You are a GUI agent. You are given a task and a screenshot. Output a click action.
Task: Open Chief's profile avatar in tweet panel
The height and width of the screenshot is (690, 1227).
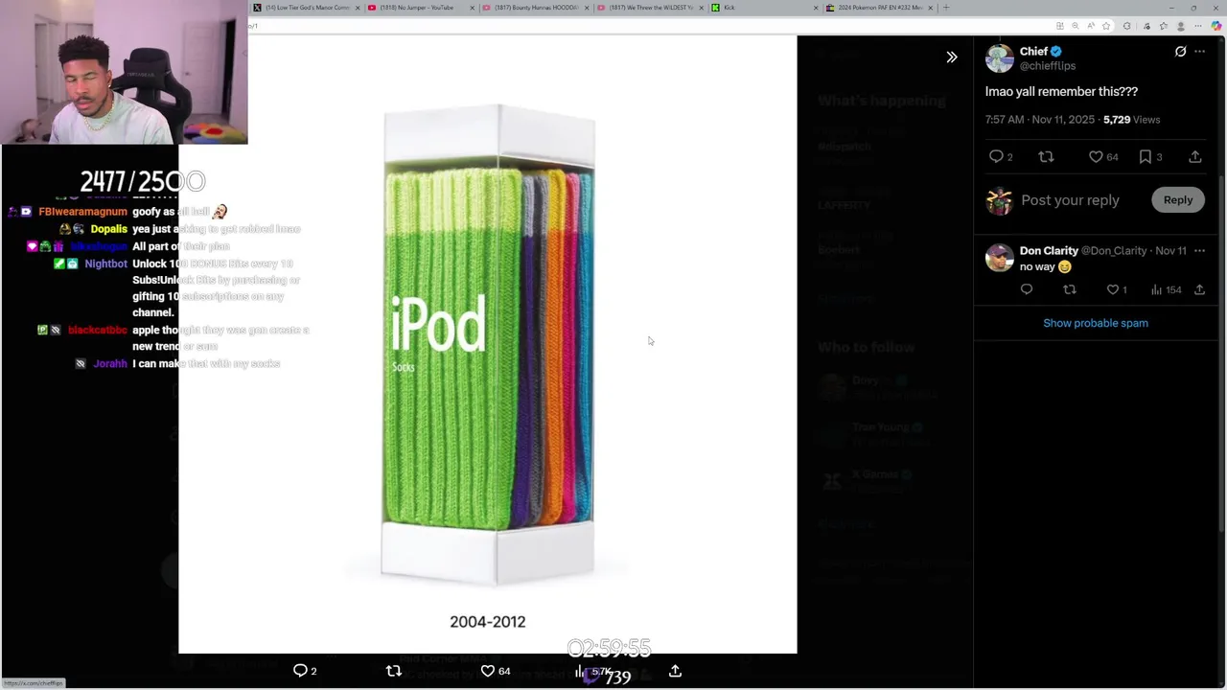999,58
